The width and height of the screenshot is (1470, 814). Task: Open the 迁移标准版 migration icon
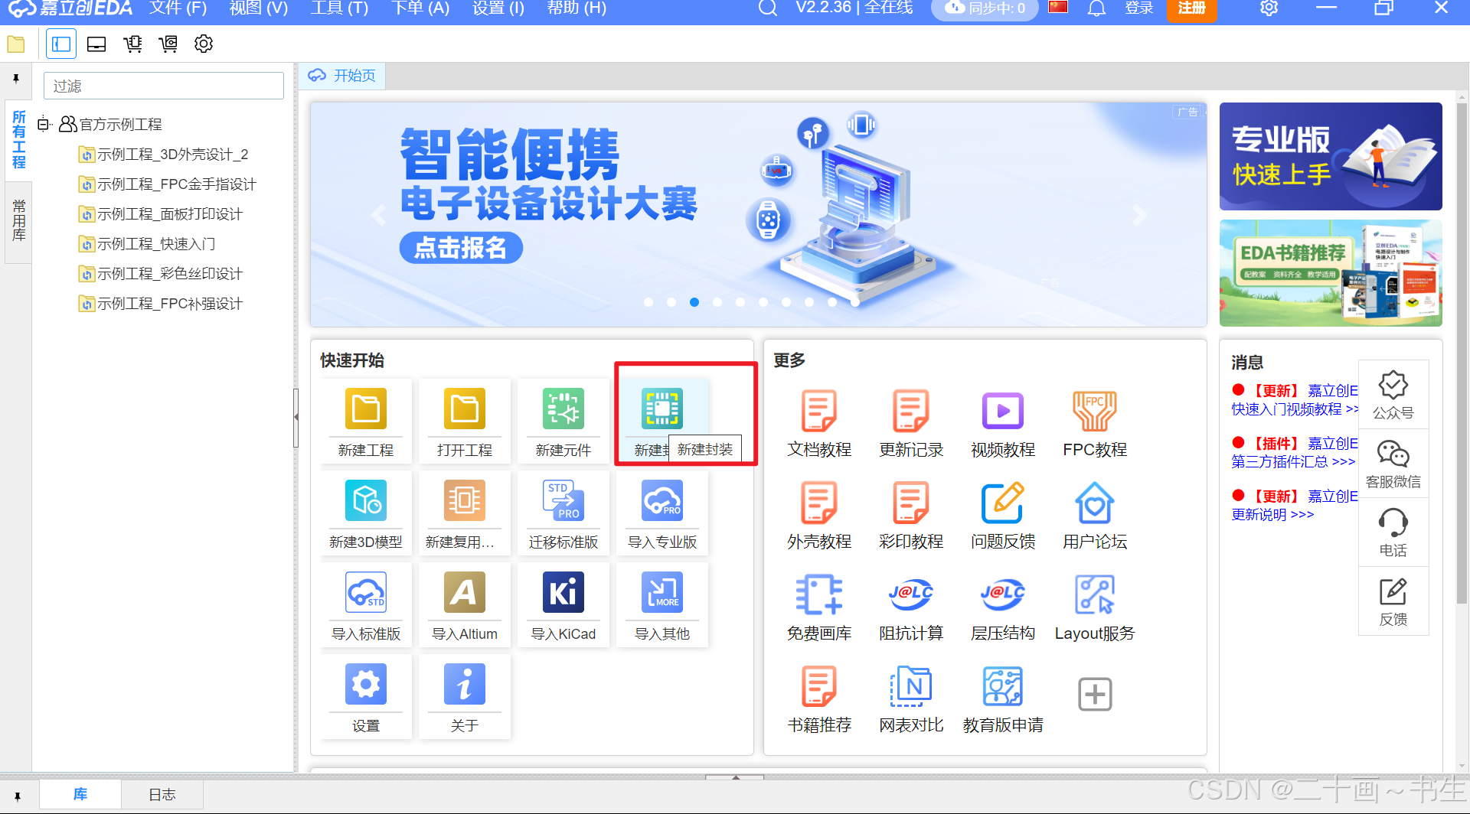(x=563, y=501)
